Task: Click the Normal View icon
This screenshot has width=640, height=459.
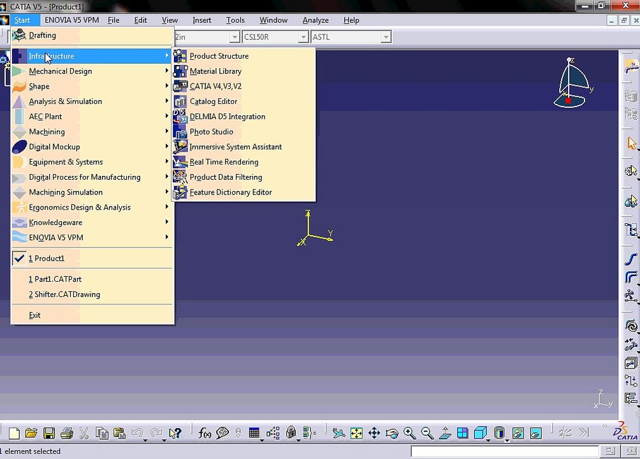Action: [445, 433]
